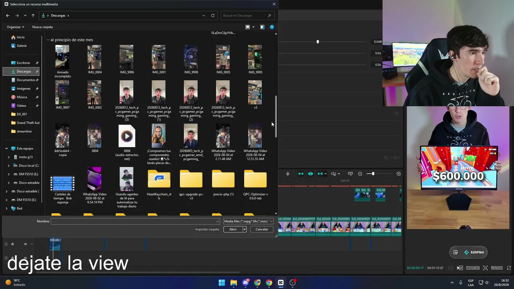Click the fullscreen preview icon in CapCut

[509, 268]
